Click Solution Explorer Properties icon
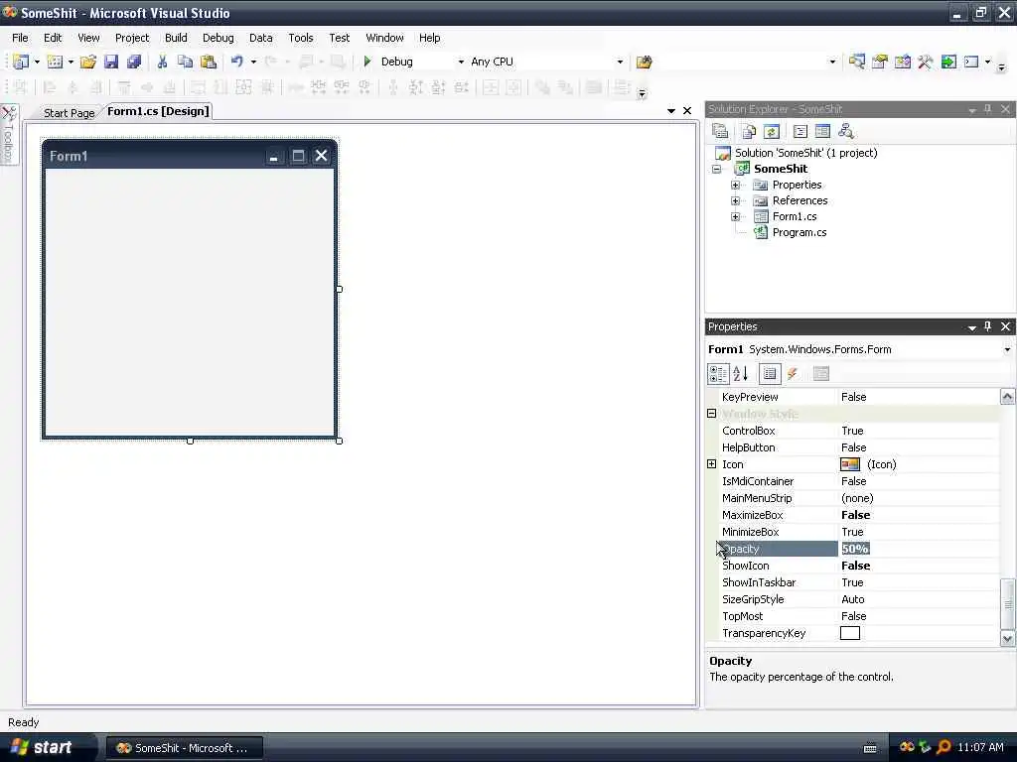This screenshot has width=1017, height=762. coord(720,132)
